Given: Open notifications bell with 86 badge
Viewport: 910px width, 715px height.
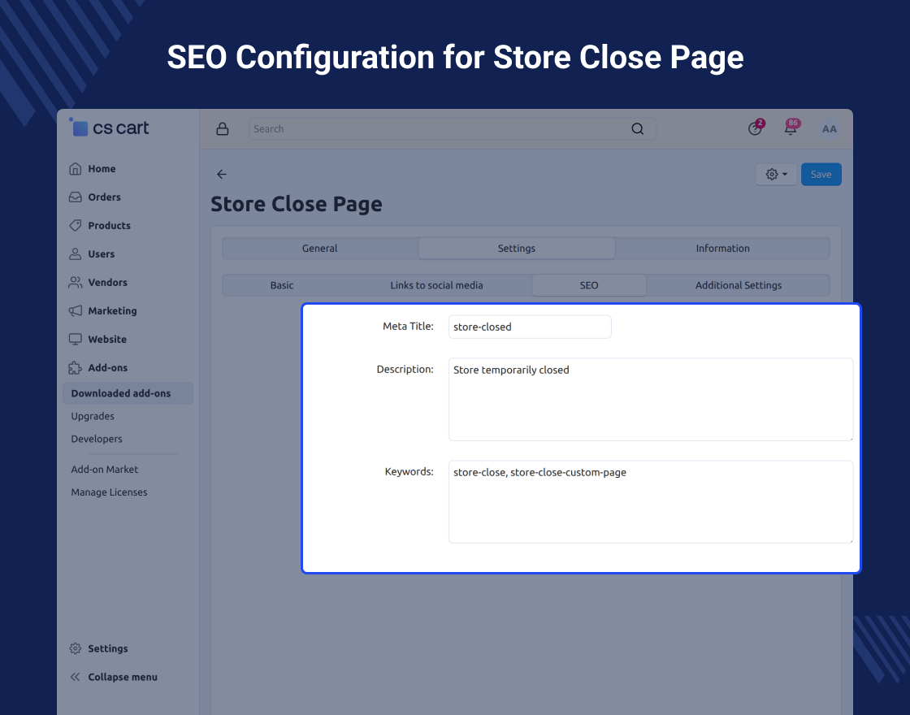Looking at the screenshot, I should coord(791,128).
